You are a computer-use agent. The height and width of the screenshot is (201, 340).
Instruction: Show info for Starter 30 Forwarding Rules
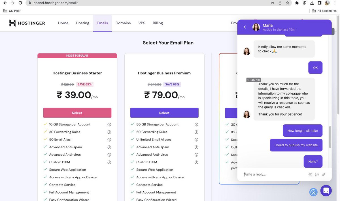[109, 132]
